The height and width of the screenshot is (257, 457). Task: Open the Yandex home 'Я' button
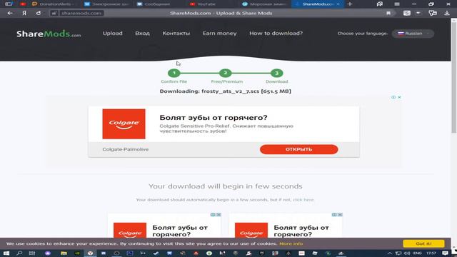tap(24, 13)
